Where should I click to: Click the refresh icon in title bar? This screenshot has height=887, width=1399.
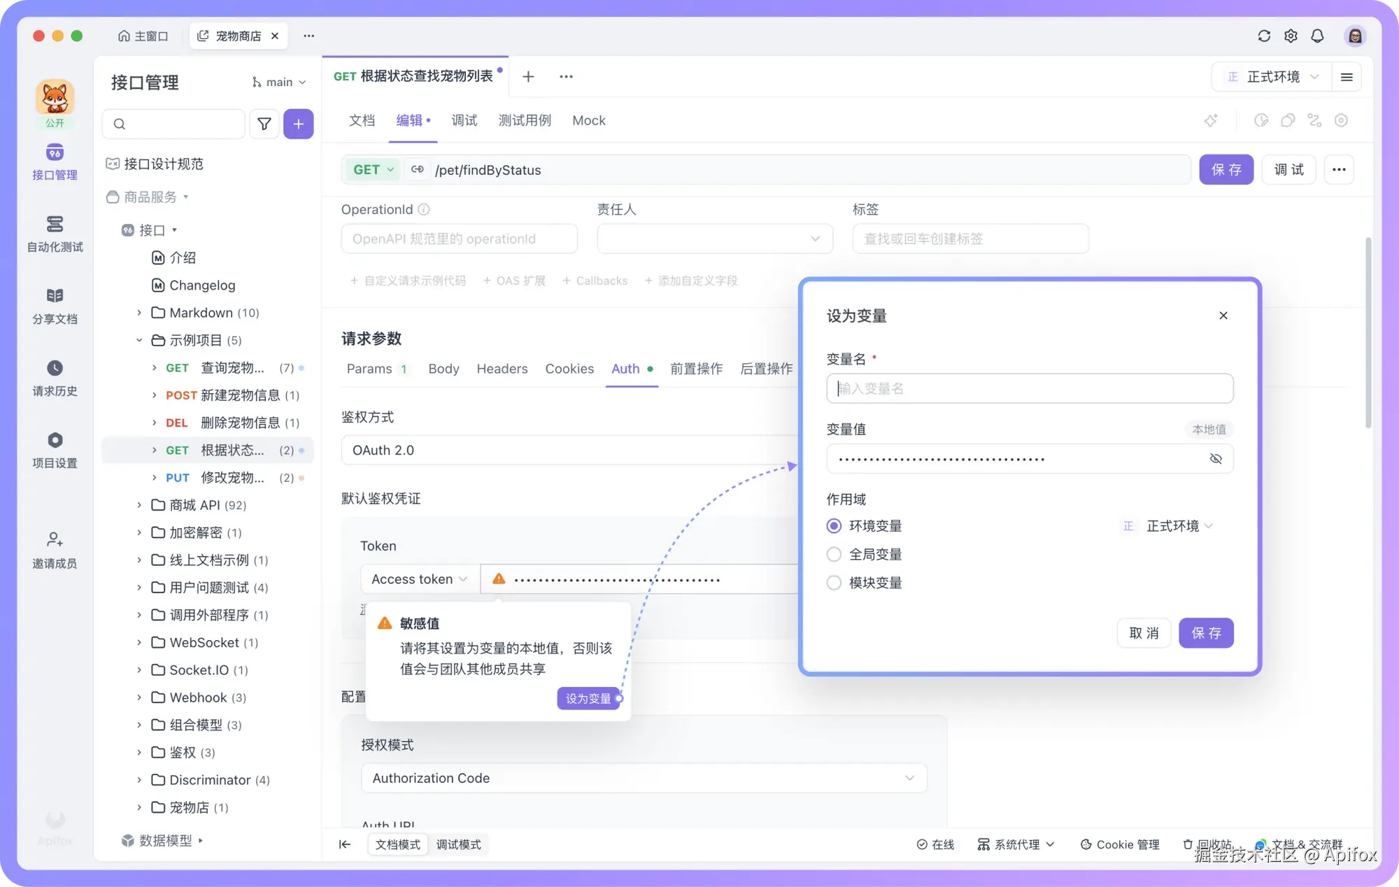pos(1263,36)
